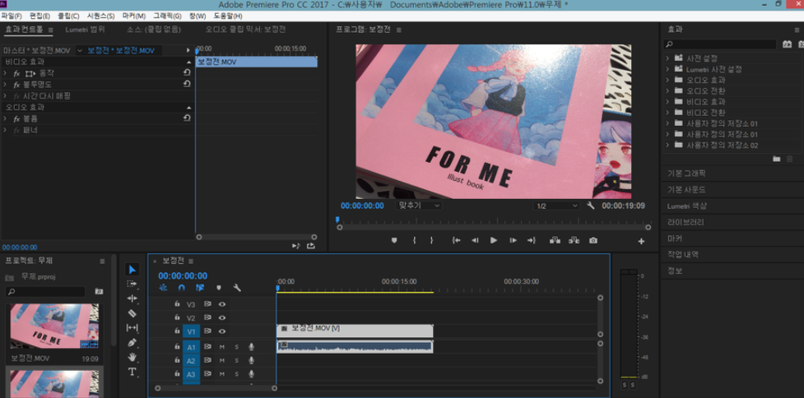Screen dimensions: 804x398
Task: Toggle nest sequence insert mode icon
Action: click(x=163, y=288)
